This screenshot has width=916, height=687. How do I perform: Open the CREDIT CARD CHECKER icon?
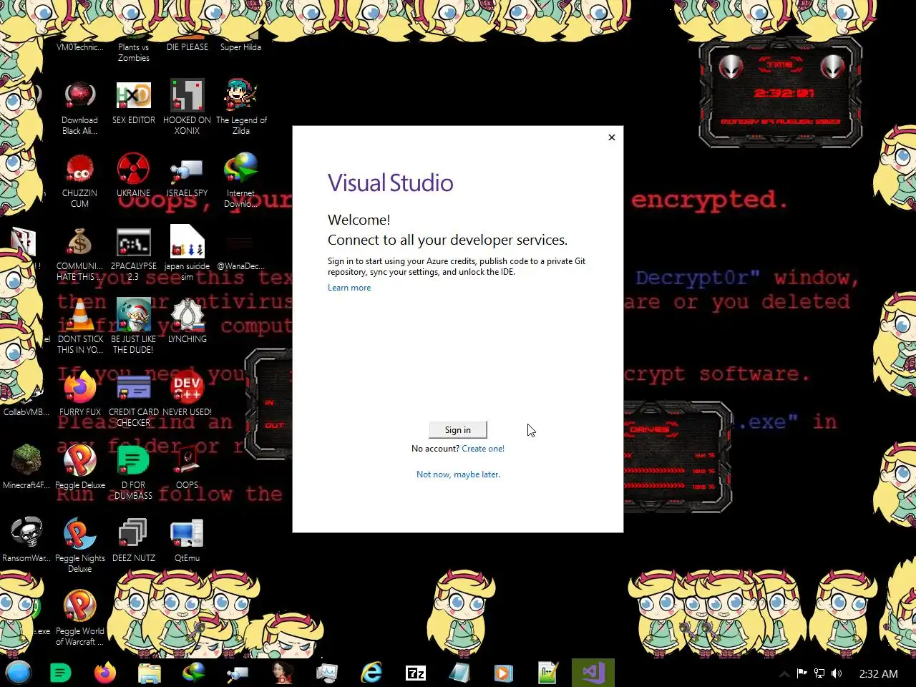(134, 399)
